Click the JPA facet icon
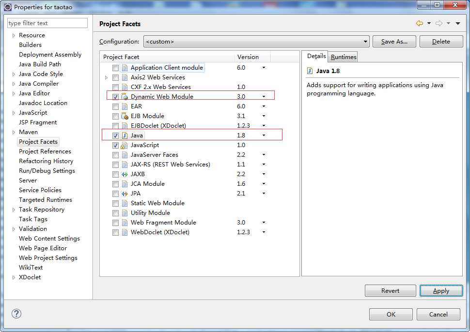This screenshot has width=470, height=332. click(x=125, y=194)
